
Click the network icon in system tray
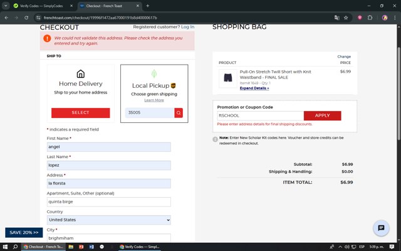click(x=353, y=247)
